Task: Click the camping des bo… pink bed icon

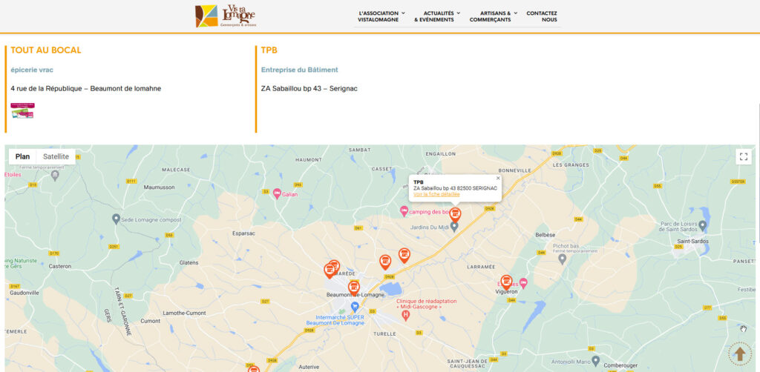Action: click(x=404, y=211)
